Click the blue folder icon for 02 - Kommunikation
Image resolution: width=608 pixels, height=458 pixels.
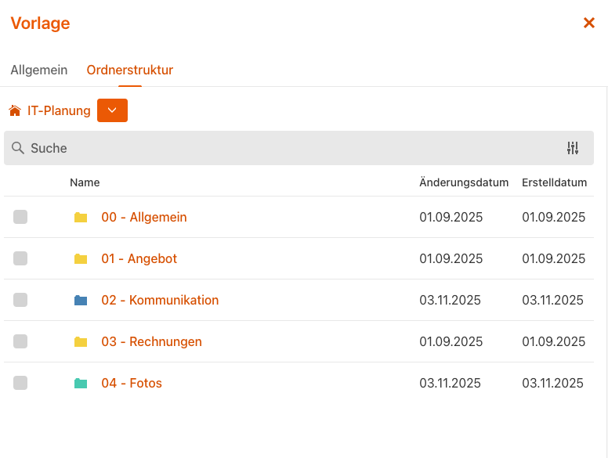pyautogui.click(x=81, y=301)
